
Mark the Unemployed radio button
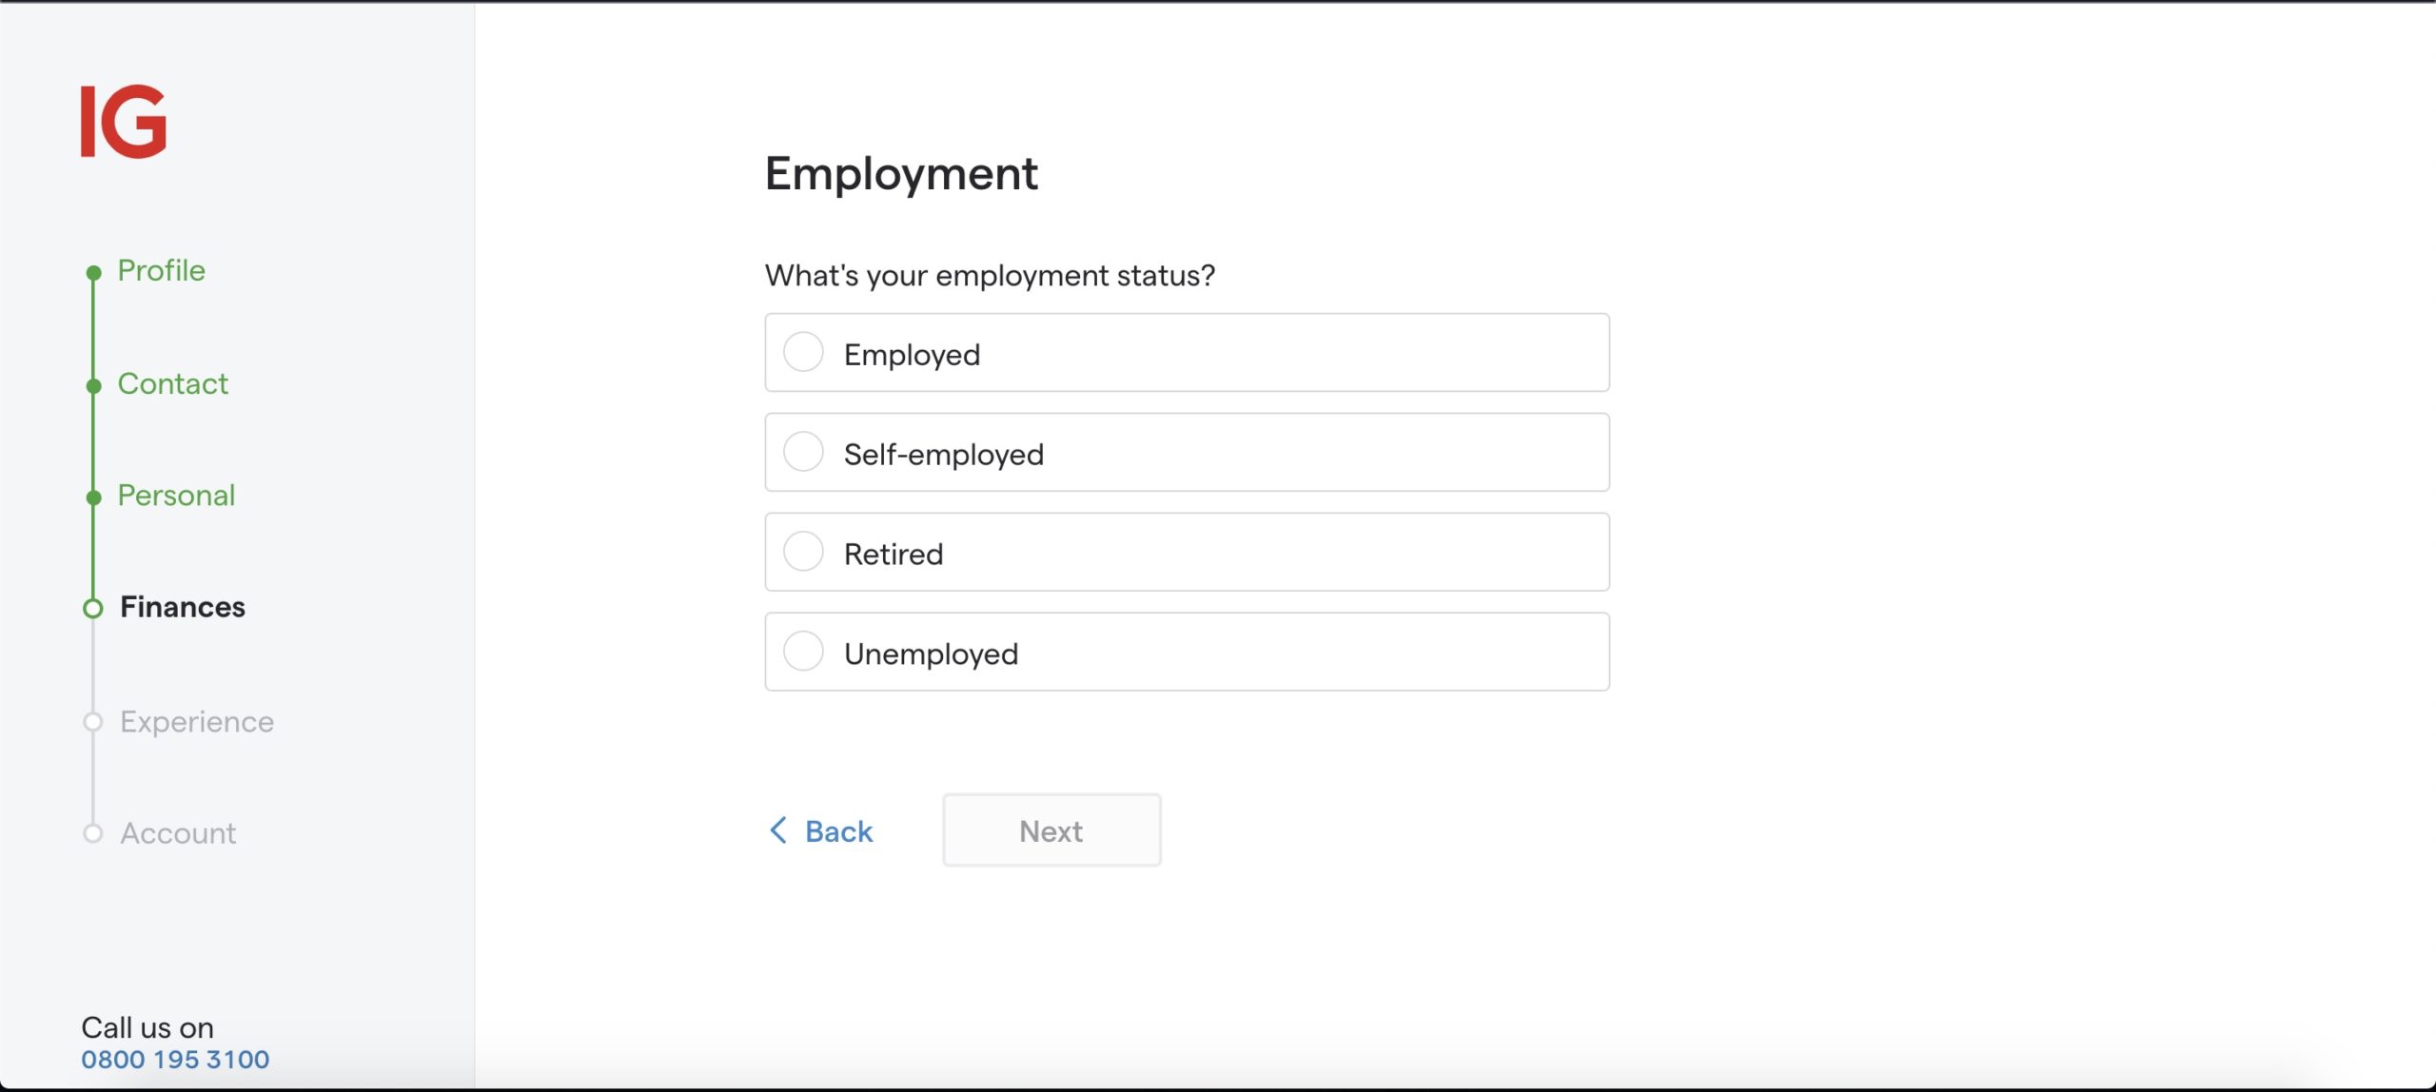click(803, 652)
